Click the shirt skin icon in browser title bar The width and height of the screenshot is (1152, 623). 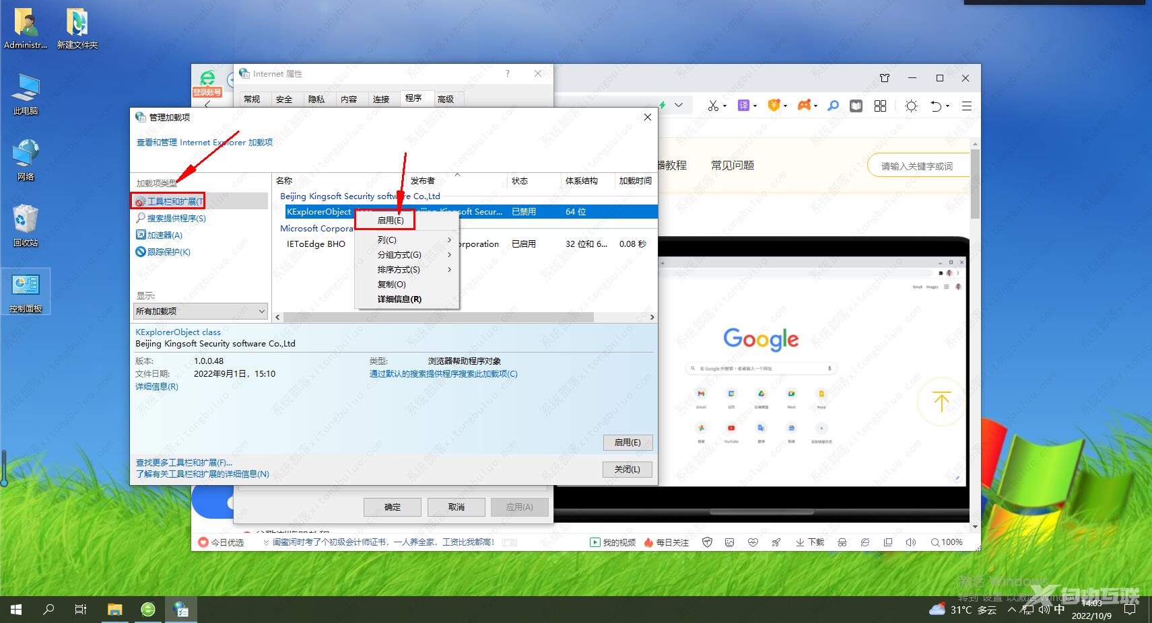coord(885,78)
